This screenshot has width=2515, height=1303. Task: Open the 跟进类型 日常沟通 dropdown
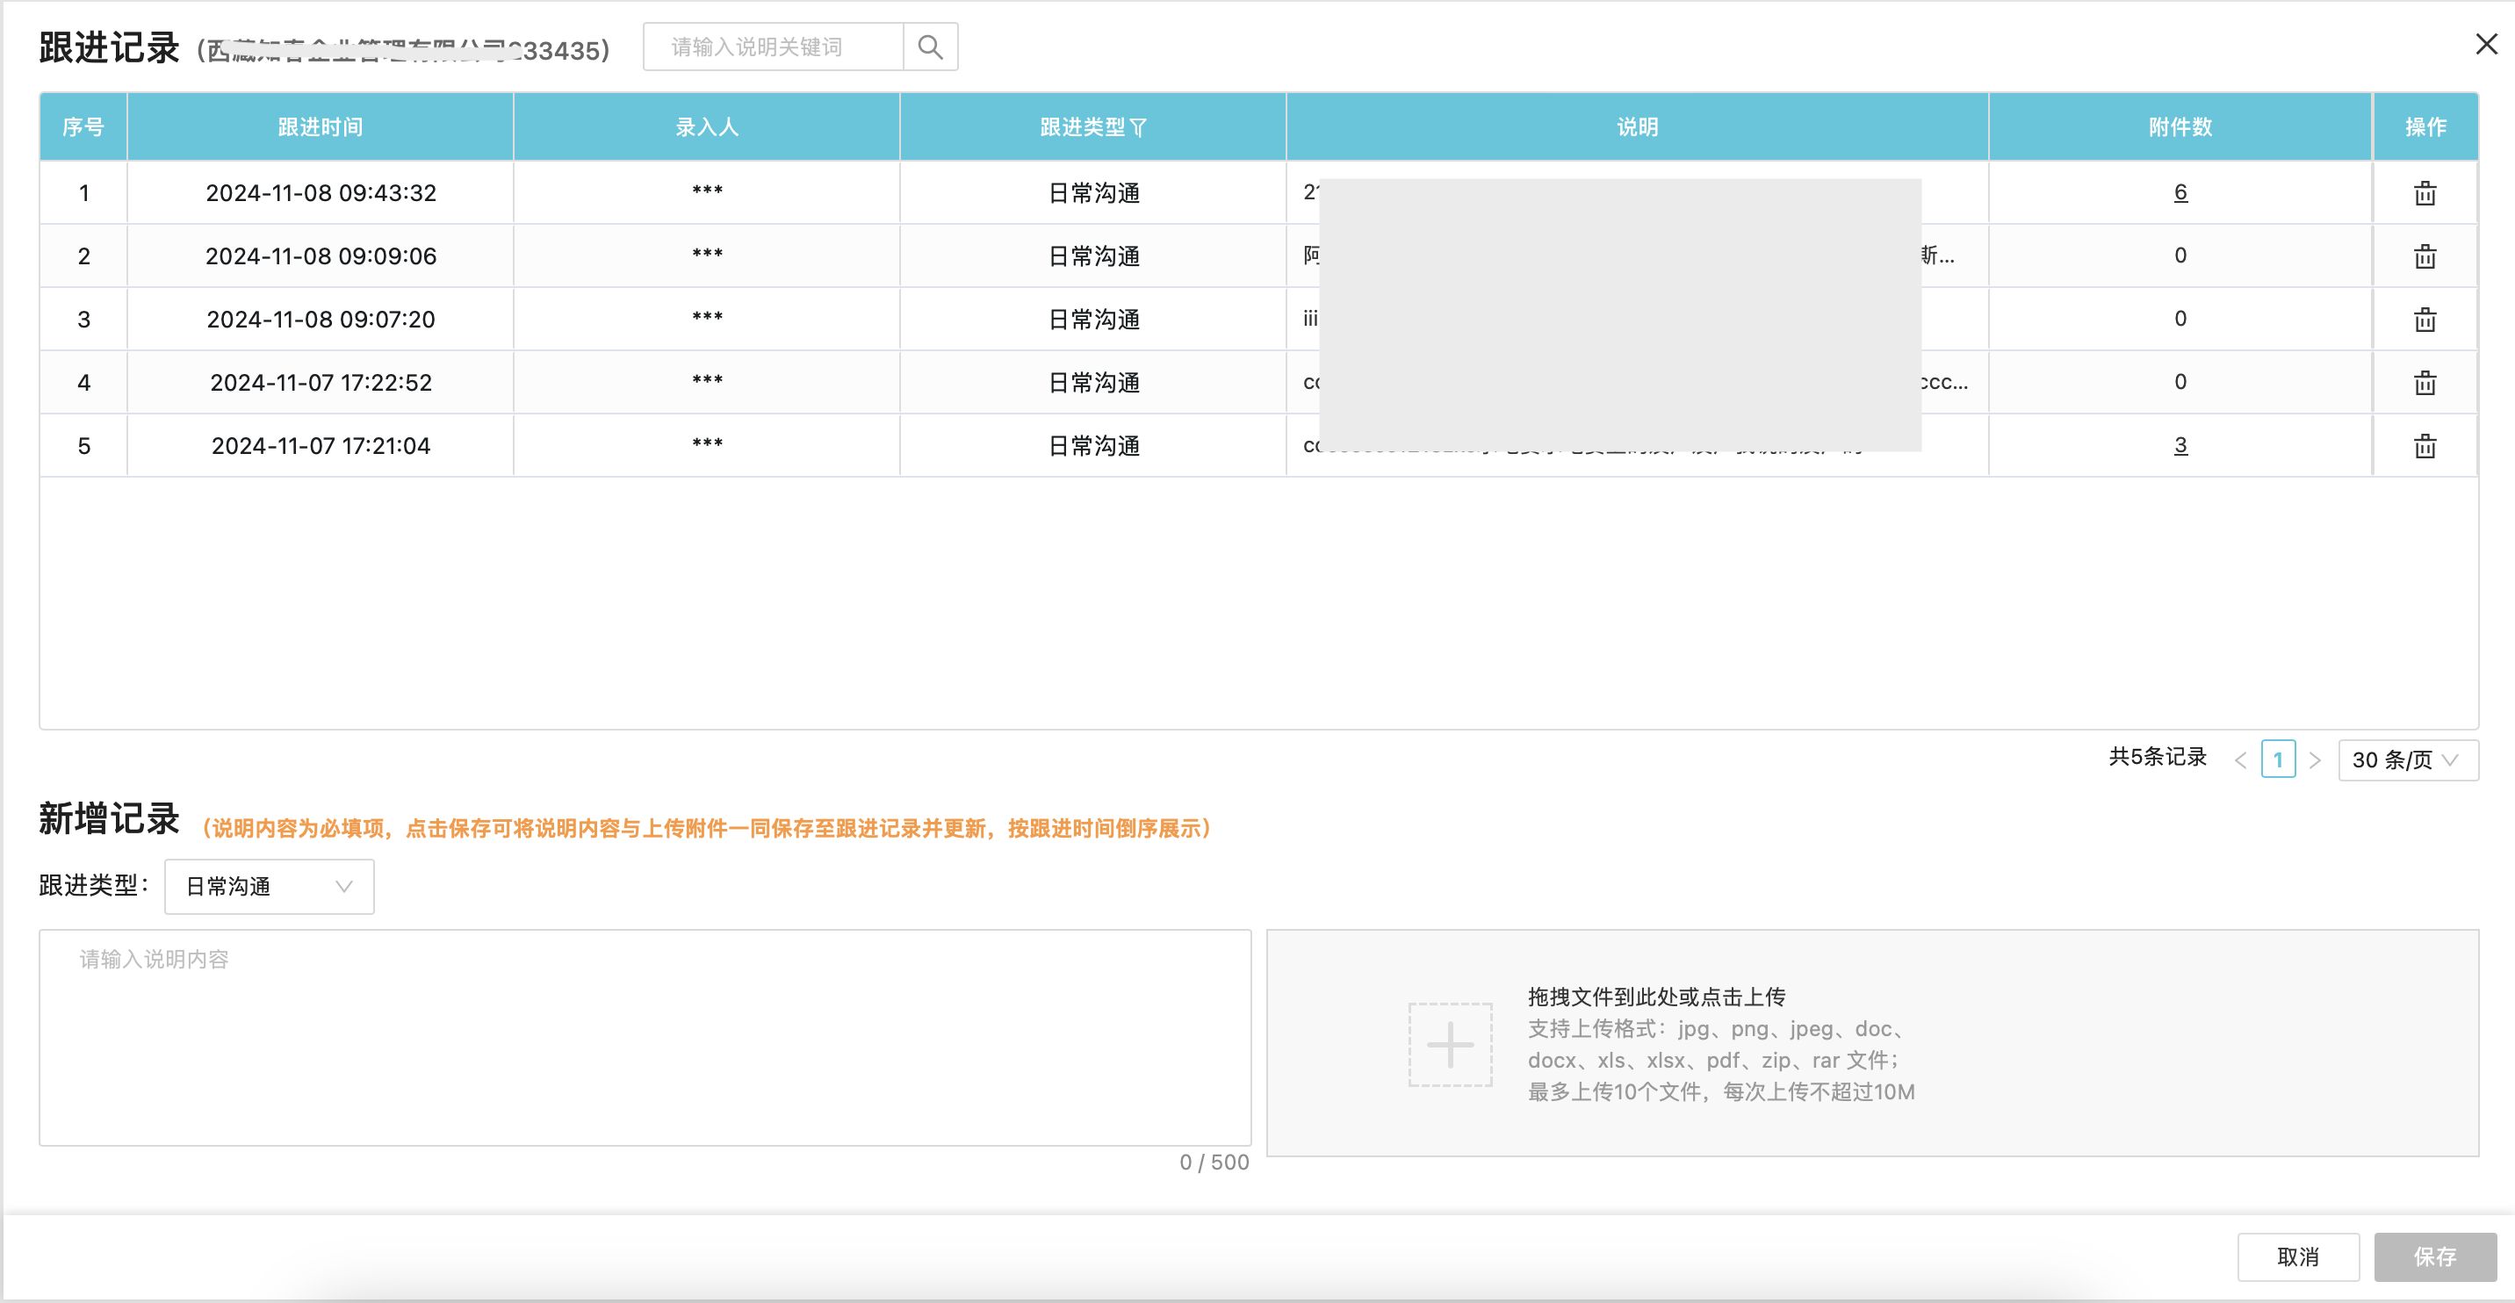pyautogui.click(x=270, y=886)
